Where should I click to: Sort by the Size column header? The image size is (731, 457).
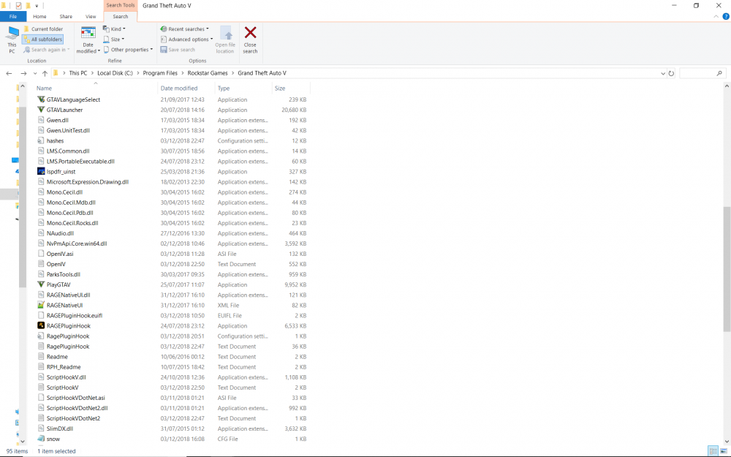(280, 88)
